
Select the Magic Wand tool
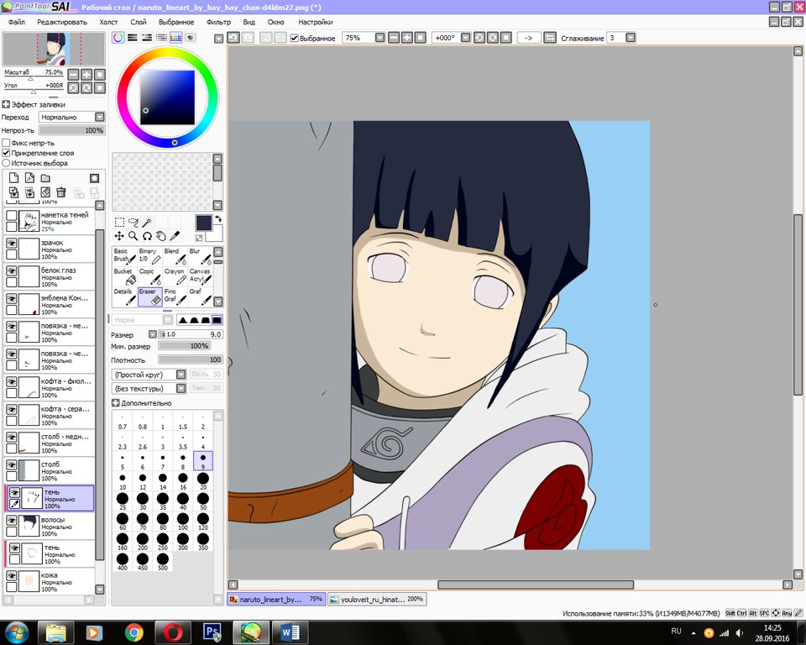[147, 223]
